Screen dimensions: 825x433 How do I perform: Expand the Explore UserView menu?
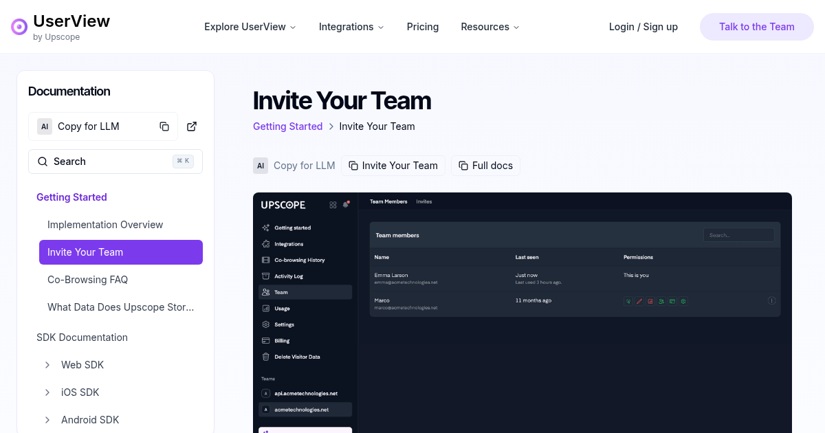coord(250,27)
